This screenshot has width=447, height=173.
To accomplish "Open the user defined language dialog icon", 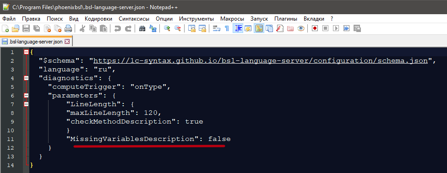I will click(x=248, y=28).
